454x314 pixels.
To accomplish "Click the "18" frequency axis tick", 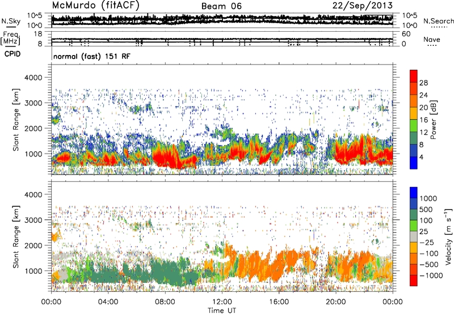I will pyautogui.click(x=38, y=34).
